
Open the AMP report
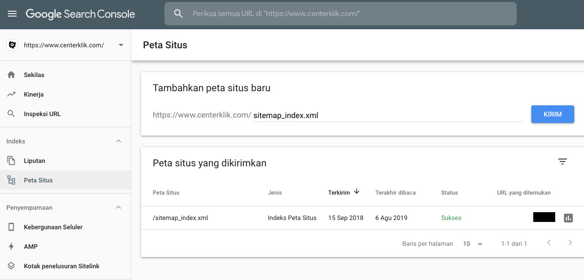[x=65, y=246]
